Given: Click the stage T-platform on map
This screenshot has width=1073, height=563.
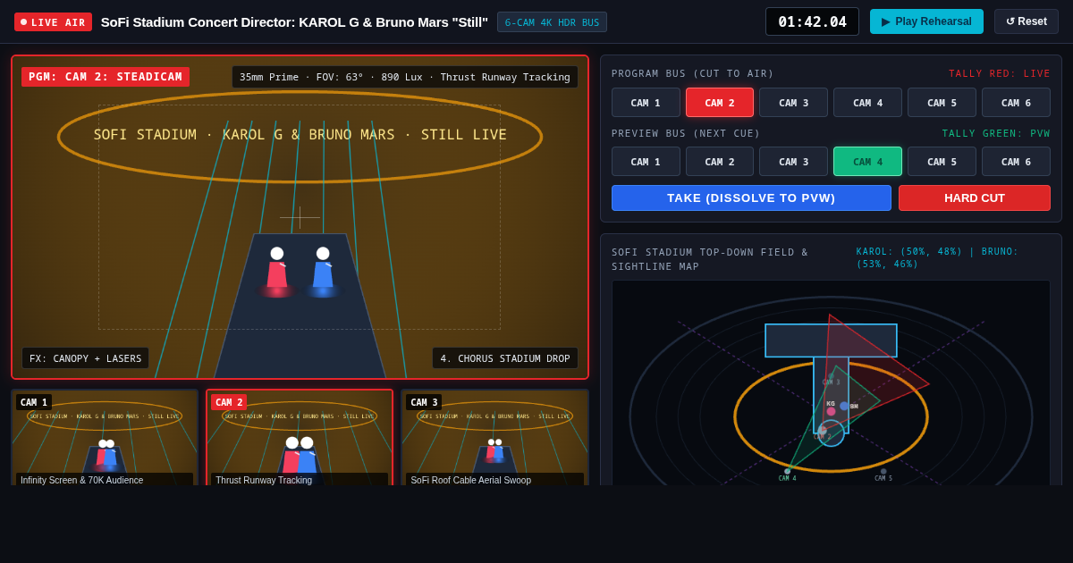Looking at the screenshot, I should pos(831,340).
